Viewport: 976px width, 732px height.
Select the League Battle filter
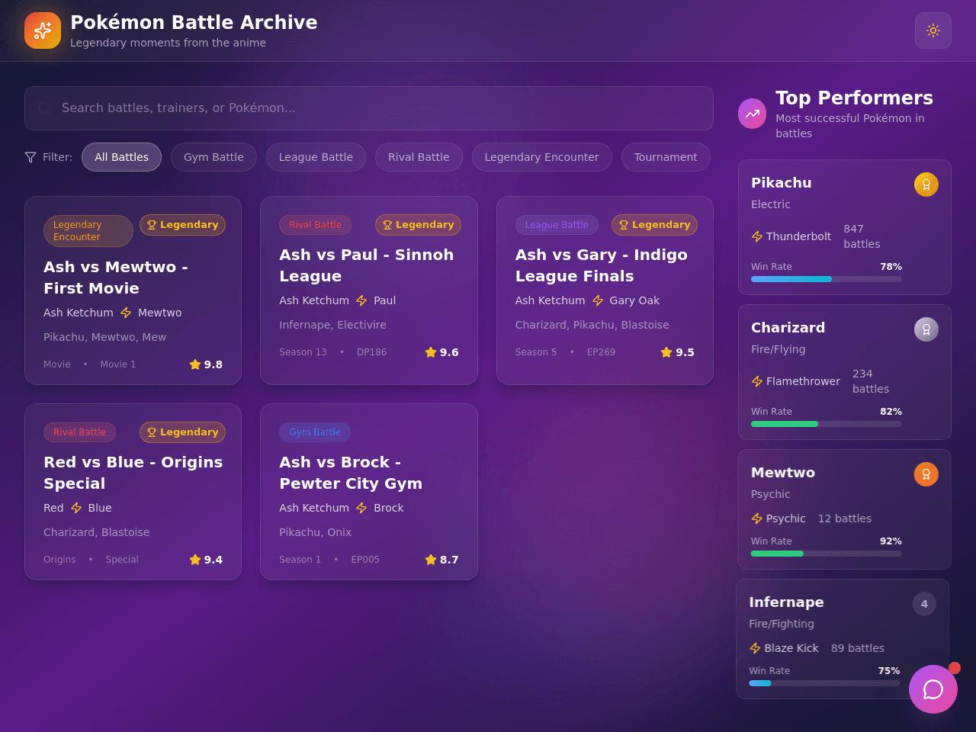click(x=316, y=157)
